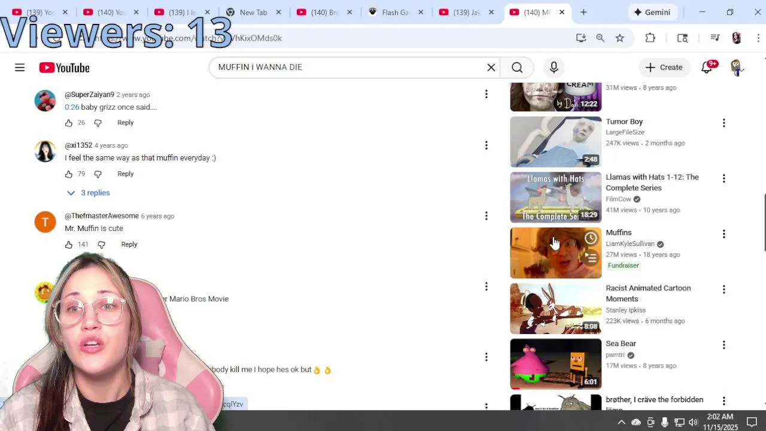Open options for @xi1352 comment
The height and width of the screenshot is (431, 766).
click(486, 145)
